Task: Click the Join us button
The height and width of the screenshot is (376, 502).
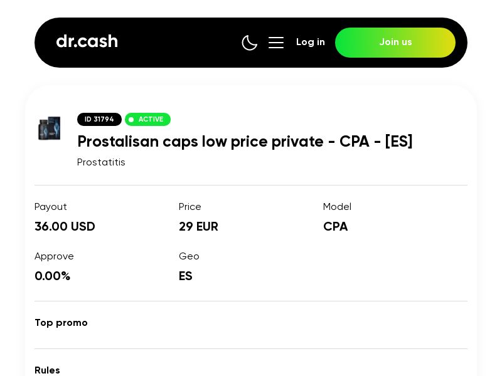Action: [395, 43]
